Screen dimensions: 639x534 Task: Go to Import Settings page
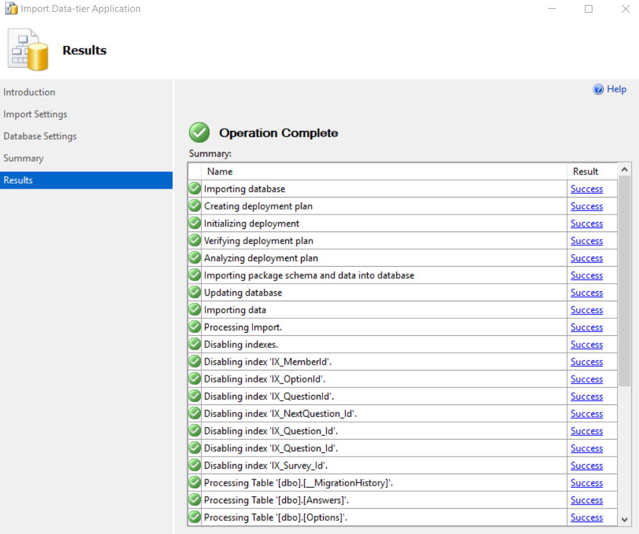(x=35, y=114)
